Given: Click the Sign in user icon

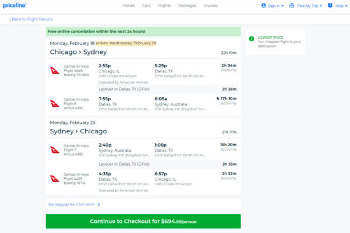Looking at the screenshot, I should tap(263, 6).
